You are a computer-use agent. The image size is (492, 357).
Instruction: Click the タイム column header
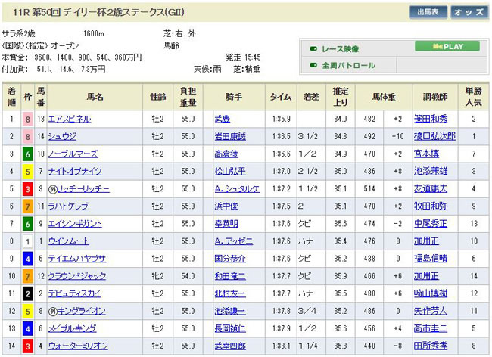(281, 97)
